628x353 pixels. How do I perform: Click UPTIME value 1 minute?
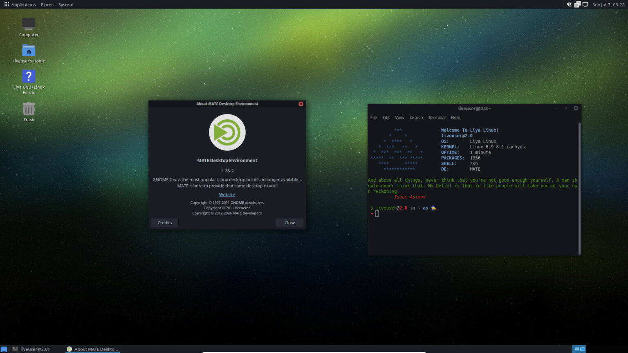click(x=480, y=152)
